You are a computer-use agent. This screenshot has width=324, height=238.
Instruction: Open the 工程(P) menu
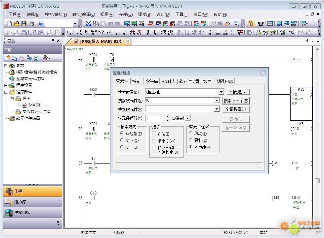tap(15, 15)
